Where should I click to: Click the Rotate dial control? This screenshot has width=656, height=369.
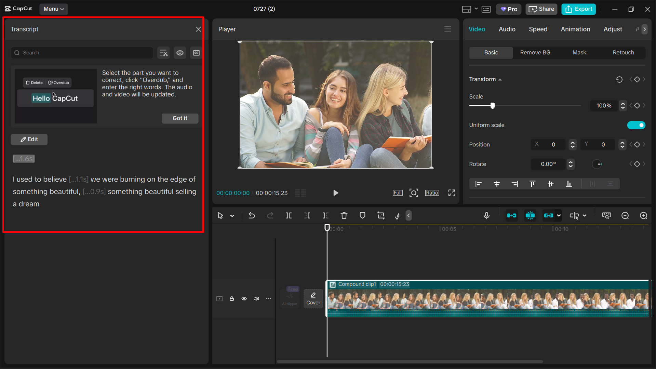pos(597,164)
